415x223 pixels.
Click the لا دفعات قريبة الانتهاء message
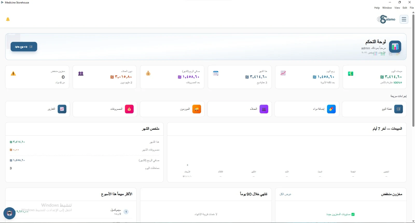click(206, 214)
